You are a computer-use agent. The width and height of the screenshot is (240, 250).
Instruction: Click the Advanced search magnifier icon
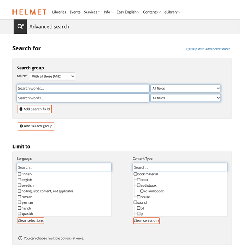20,26
